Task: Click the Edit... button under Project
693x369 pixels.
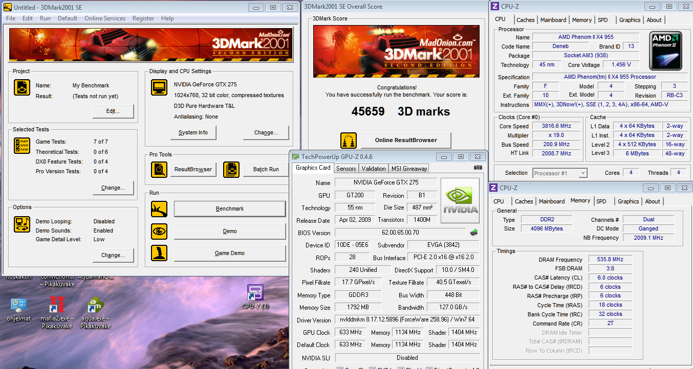Action: click(113, 111)
